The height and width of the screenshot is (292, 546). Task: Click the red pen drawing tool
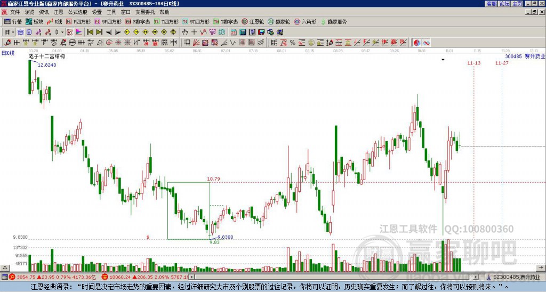click(x=7, y=43)
